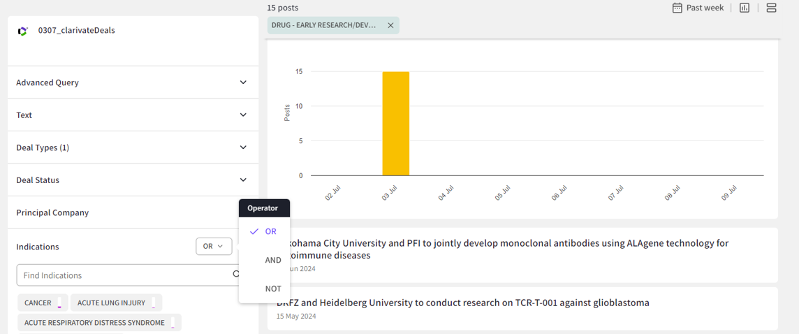Image resolution: width=799 pixels, height=334 pixels.
Task: Click the ACUTE LUNG INJURY indication tag
Action: point(112,303)
